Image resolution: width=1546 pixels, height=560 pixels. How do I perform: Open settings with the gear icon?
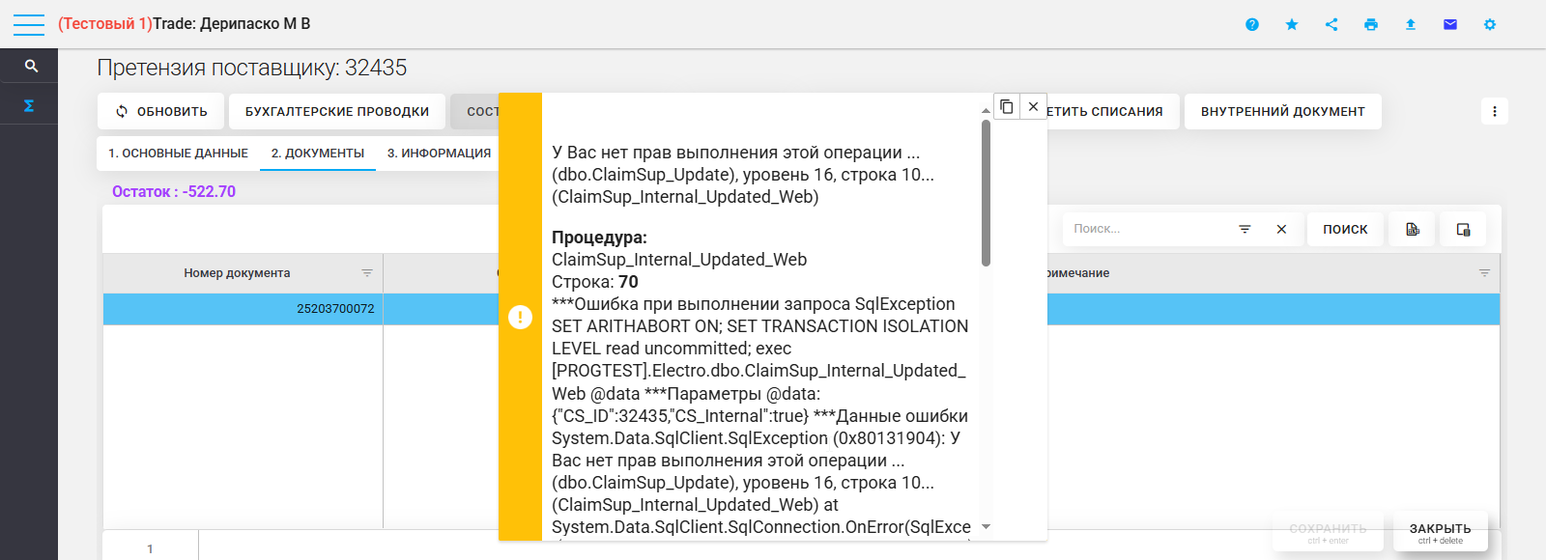click(1490, 24)
